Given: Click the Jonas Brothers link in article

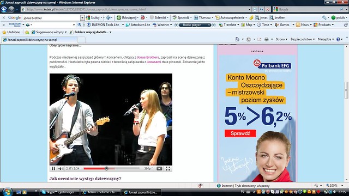Looking at the screenshot, I should coord(148,57).
